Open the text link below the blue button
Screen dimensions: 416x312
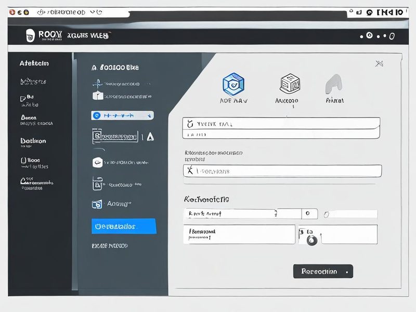[110, 246]
